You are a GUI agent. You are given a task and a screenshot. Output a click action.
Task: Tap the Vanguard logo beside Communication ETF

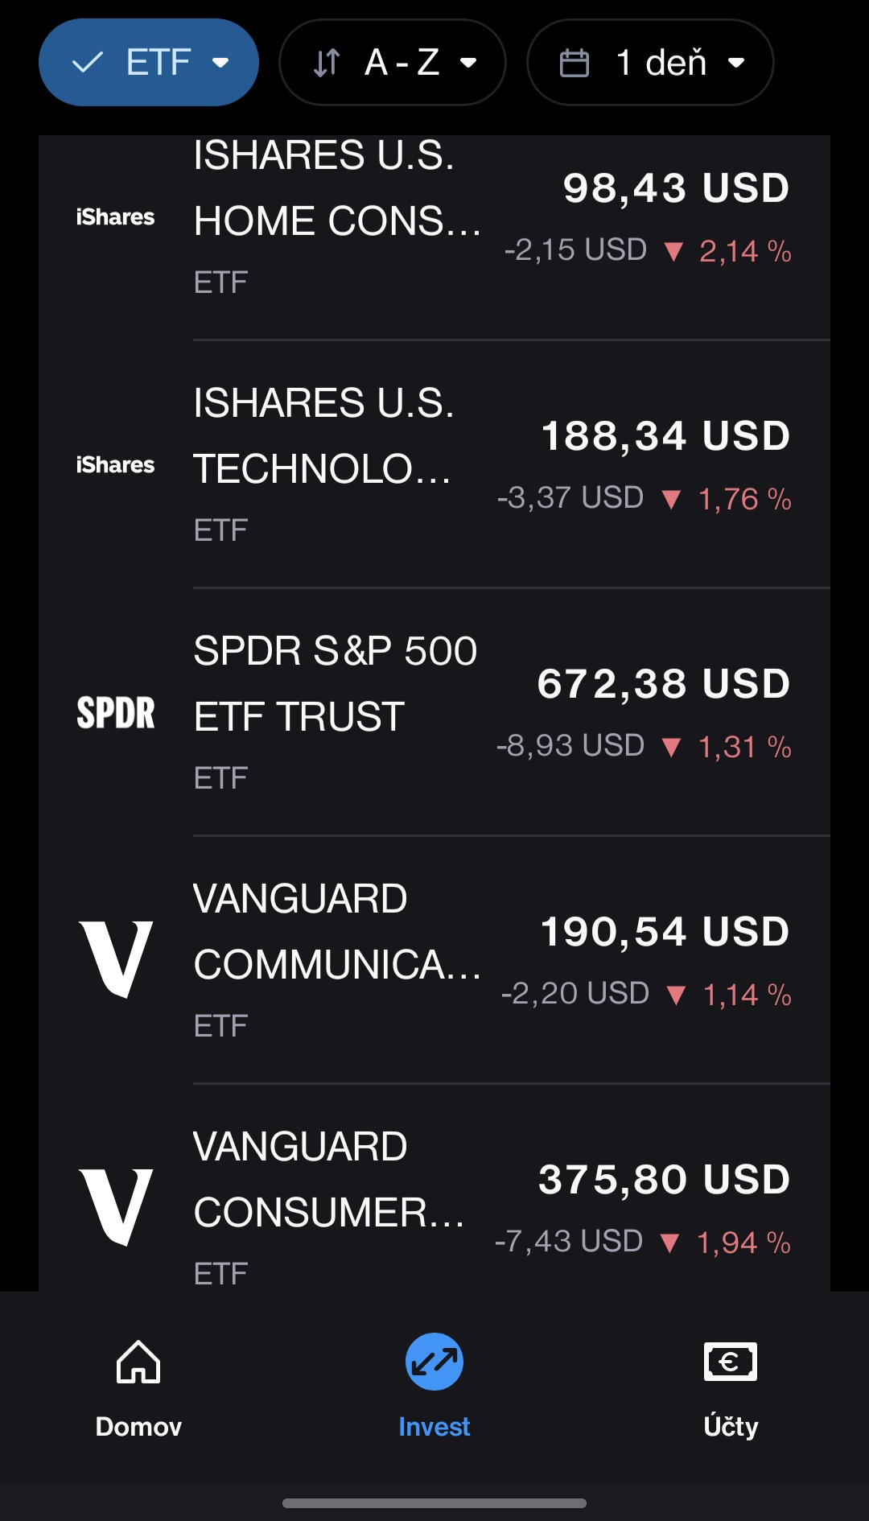click(x=116, y=959)
